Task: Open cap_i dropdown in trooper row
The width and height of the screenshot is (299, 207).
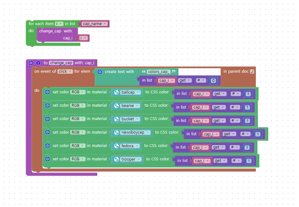Action: click(202, 161)
